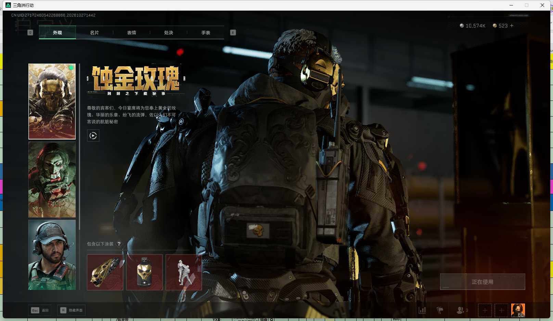Image resolution: width=553 pixels, height=321 pixels.
Task: Click the E key hint right of tabs
Action: coord(233,32)
